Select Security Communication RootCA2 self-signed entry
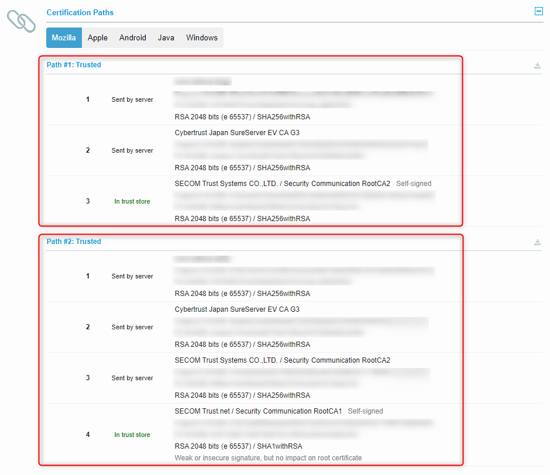This screenshot has height=475, width=550. pyautogui.click(x=282, y=184)
